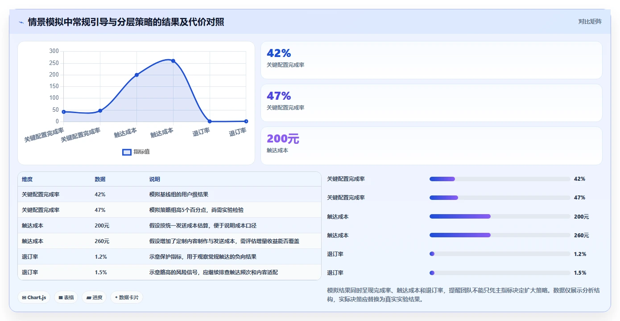This screenshot has height=321, width=620.
Task: Select the 表格 tag chip
Action: (x=66, y=297)
